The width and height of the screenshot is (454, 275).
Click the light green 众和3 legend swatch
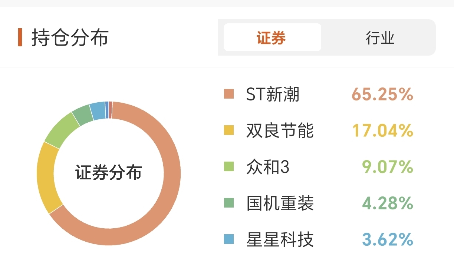[229, 167]
